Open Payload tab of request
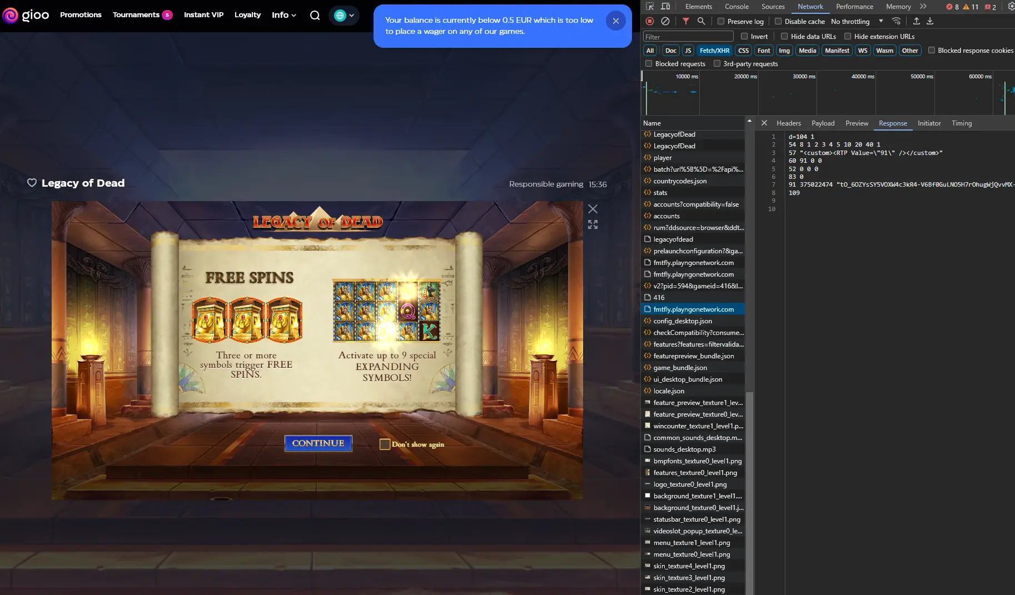The image size is (1015, 595). tap(823, 123)
